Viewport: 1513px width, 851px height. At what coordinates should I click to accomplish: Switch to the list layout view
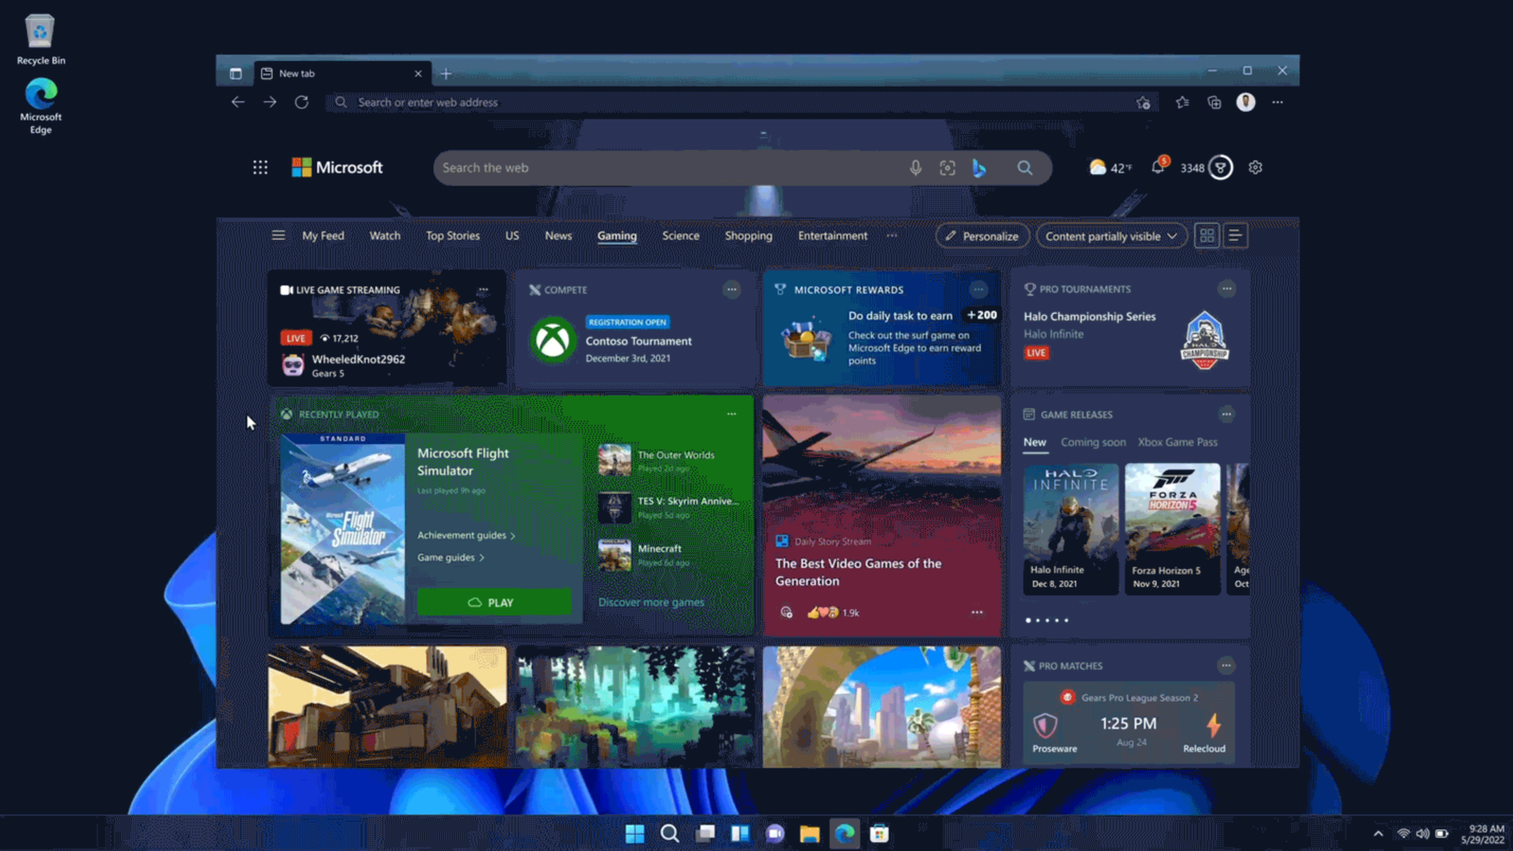coord(1235,235)
